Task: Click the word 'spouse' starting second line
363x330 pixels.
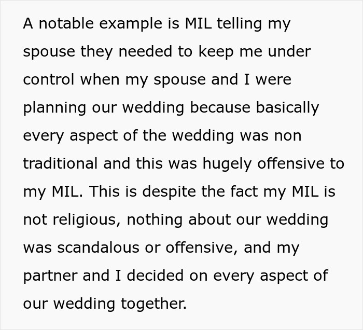Action: 49,52
